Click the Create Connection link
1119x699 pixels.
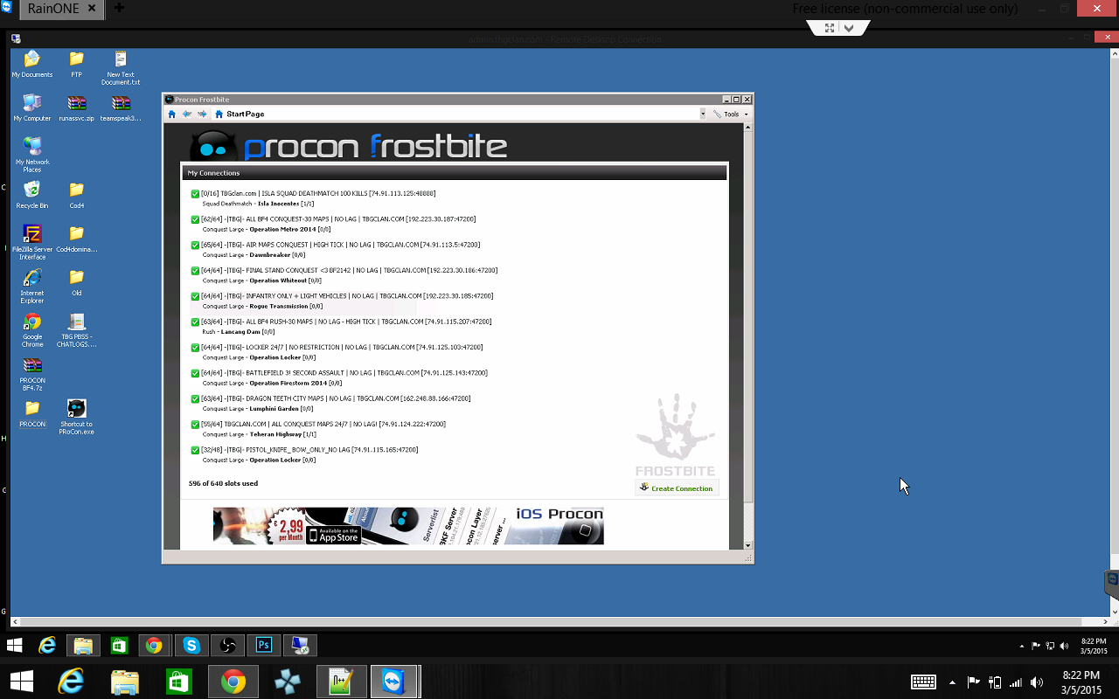677,488
